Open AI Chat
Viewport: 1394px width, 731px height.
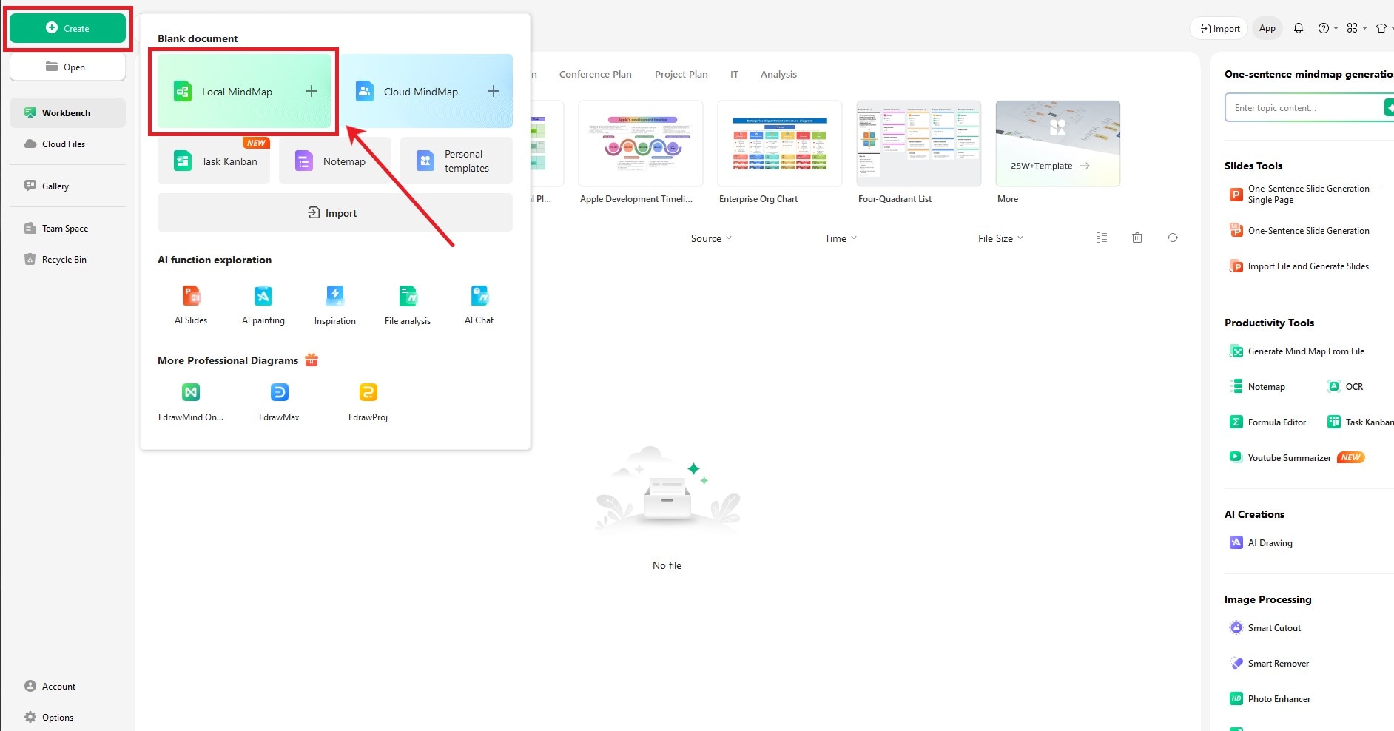479,305
